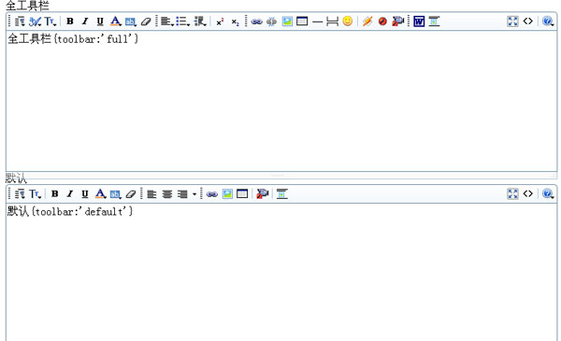Insert image in the default editor toolbar
This screenshot has height=341, width=561.
[227, 193]
